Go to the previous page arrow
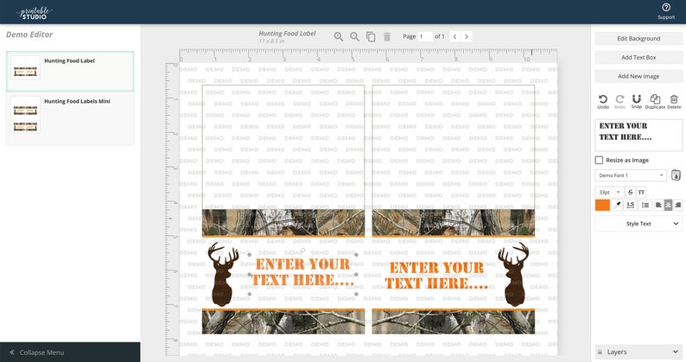686x362 pixels. 455,37
